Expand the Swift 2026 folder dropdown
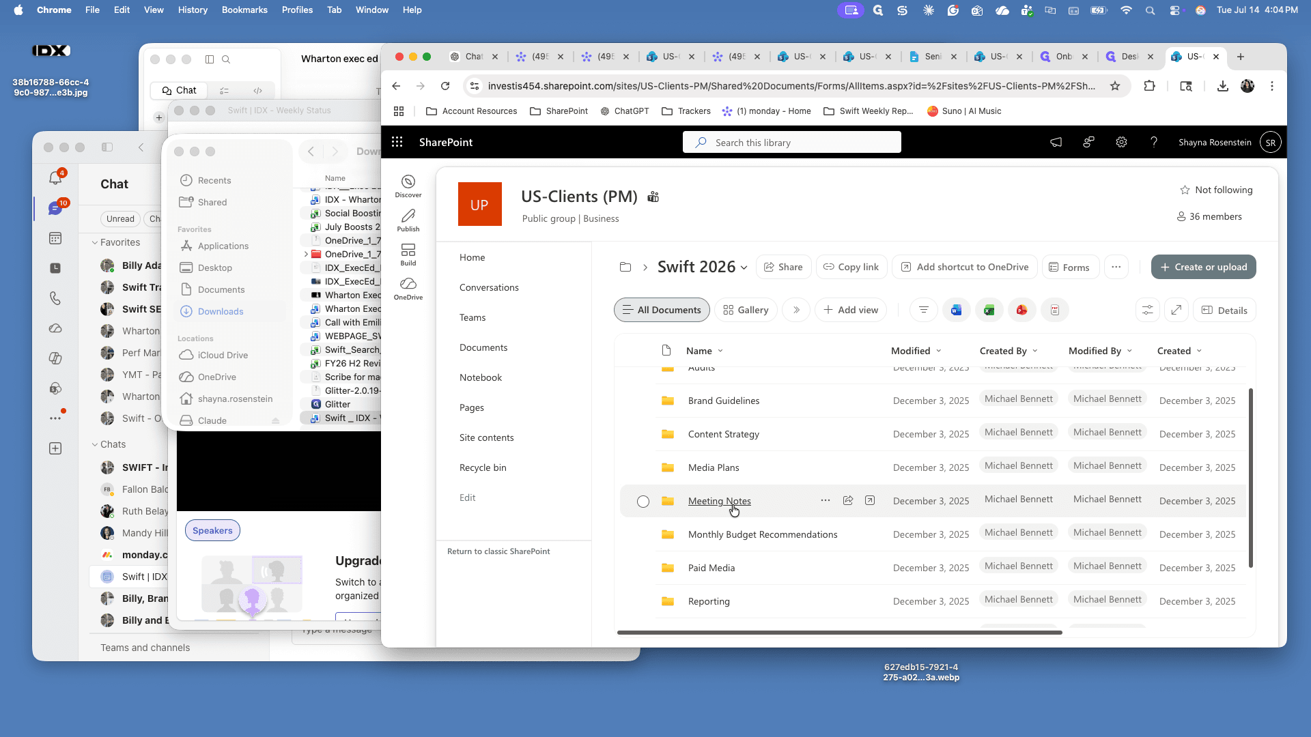The height and width of the screenshot is (737, 1311). [744, 268]
